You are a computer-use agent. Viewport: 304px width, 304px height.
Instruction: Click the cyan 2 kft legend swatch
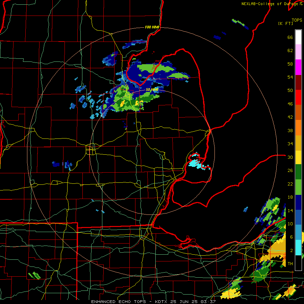pos(298,247)
